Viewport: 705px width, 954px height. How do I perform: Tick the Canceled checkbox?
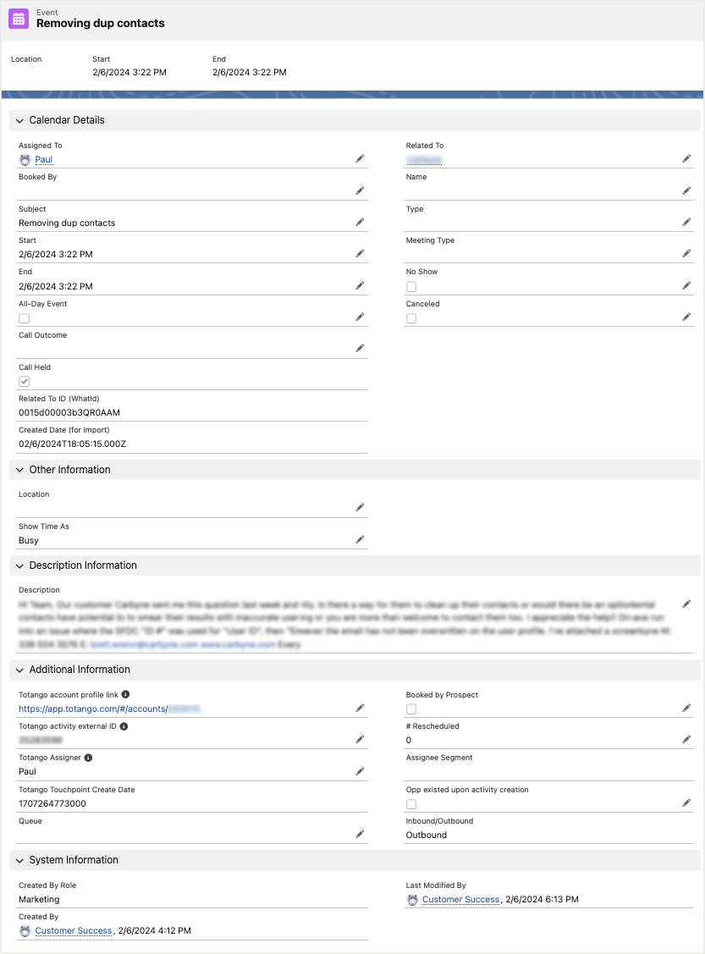pos(411,318)
